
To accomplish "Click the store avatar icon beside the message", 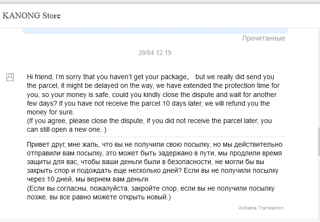I will 10,77.
